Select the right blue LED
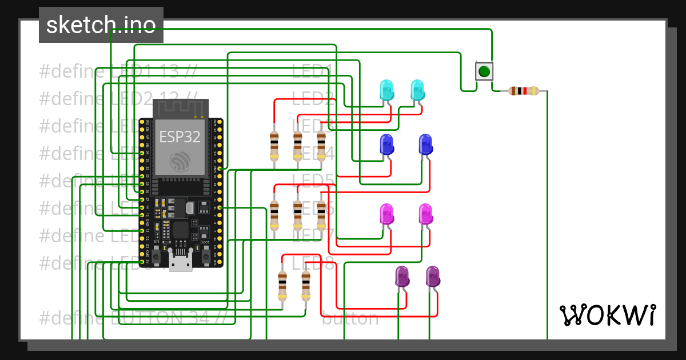The height and width of the screenshot is (360, 686). [425, 143]
